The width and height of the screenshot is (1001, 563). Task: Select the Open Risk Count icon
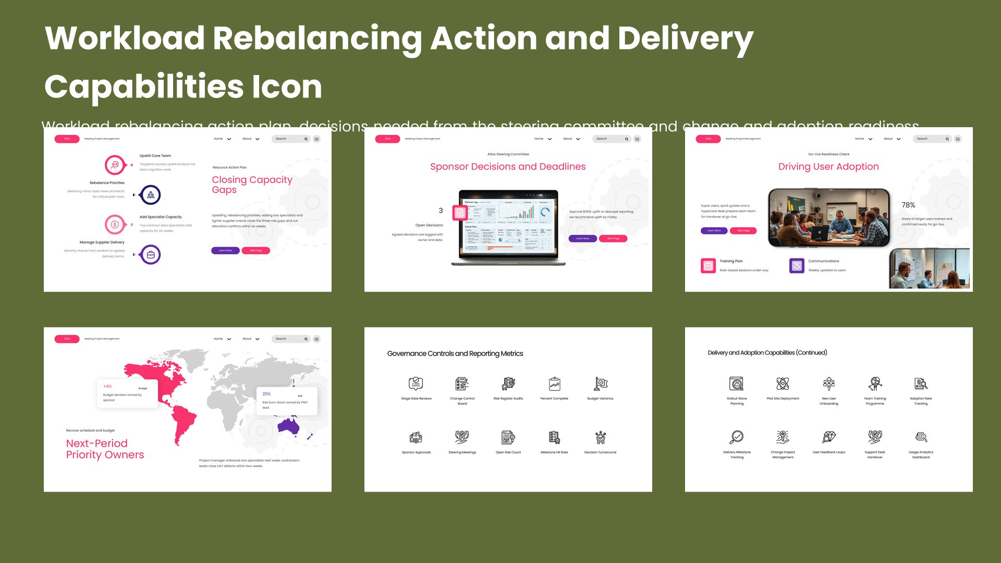pos(508,437)
